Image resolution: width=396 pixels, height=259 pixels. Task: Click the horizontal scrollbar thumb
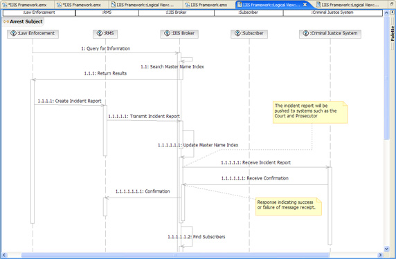click(x=175, y=256)
